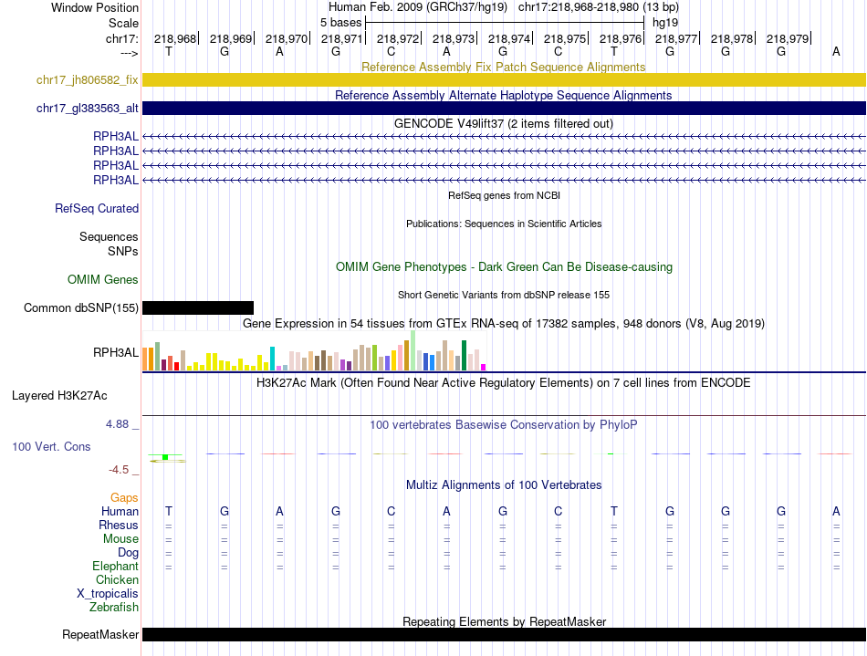The image size is (867, 656).
Task: Click the Human species row label
Action: [x=120, y=511]
